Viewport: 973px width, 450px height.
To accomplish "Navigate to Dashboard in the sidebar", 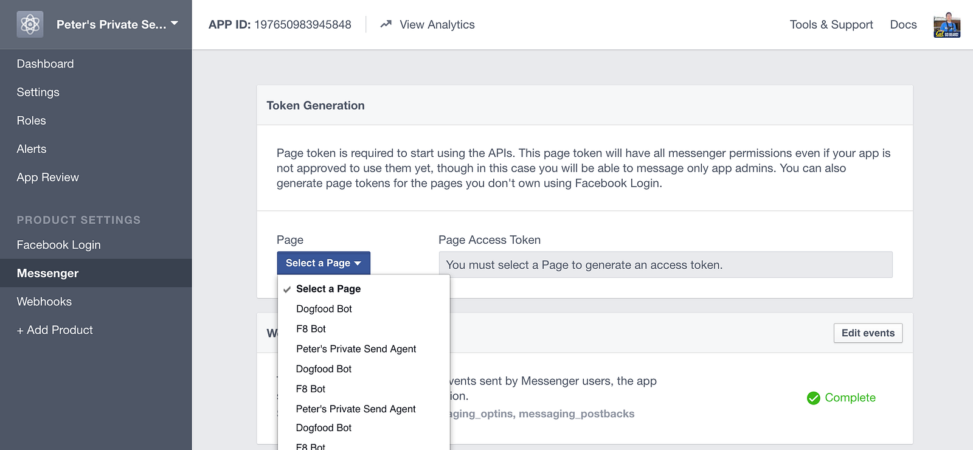I will coord(45,64).
